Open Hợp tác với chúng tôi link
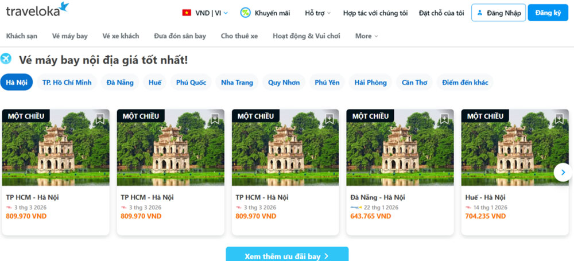The image size is (574, 261). click(375, 13)
